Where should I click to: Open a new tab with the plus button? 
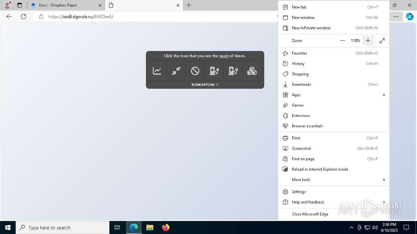click(189, 5)
